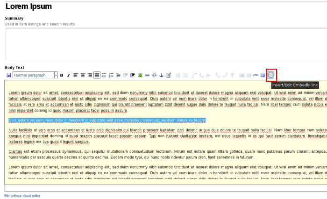Align text right

[90, 75]
